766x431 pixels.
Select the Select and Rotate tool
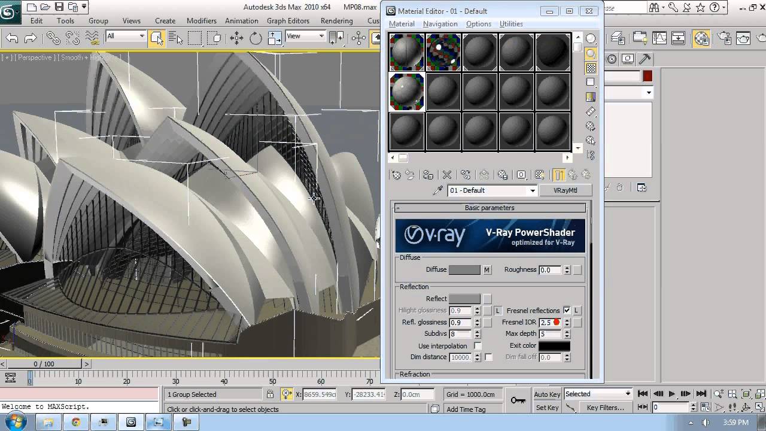(256, 38)
